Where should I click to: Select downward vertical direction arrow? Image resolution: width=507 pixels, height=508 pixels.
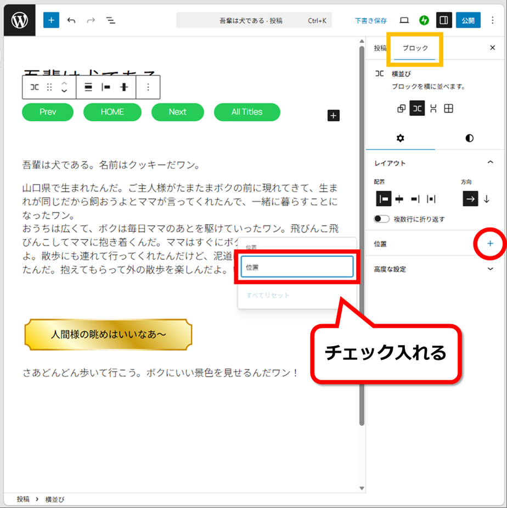tap(486, 199)
